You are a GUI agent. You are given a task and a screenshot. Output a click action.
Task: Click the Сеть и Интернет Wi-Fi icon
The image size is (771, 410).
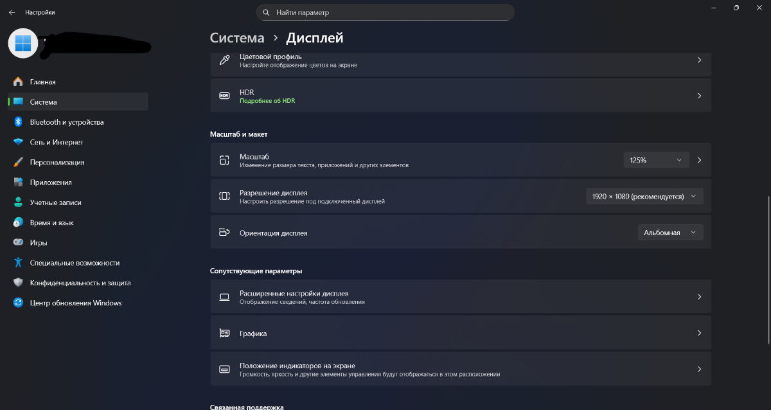[x=18, y=142]
